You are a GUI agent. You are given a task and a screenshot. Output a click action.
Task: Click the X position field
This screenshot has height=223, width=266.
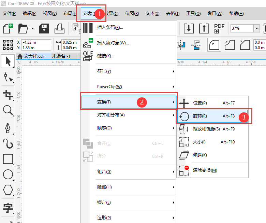[36, 42]
